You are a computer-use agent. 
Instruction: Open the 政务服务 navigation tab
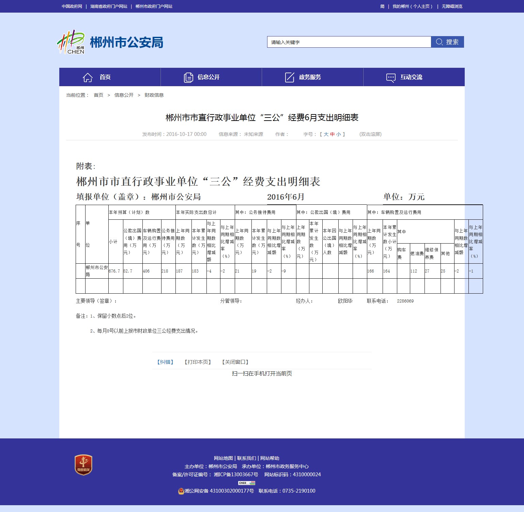click(312, 77)
